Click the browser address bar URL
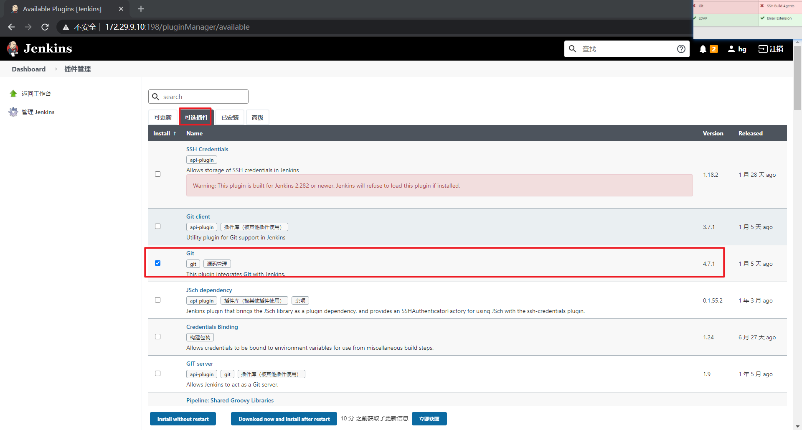The width and height of the screenshot is (802, 430). tap(177, 27)
